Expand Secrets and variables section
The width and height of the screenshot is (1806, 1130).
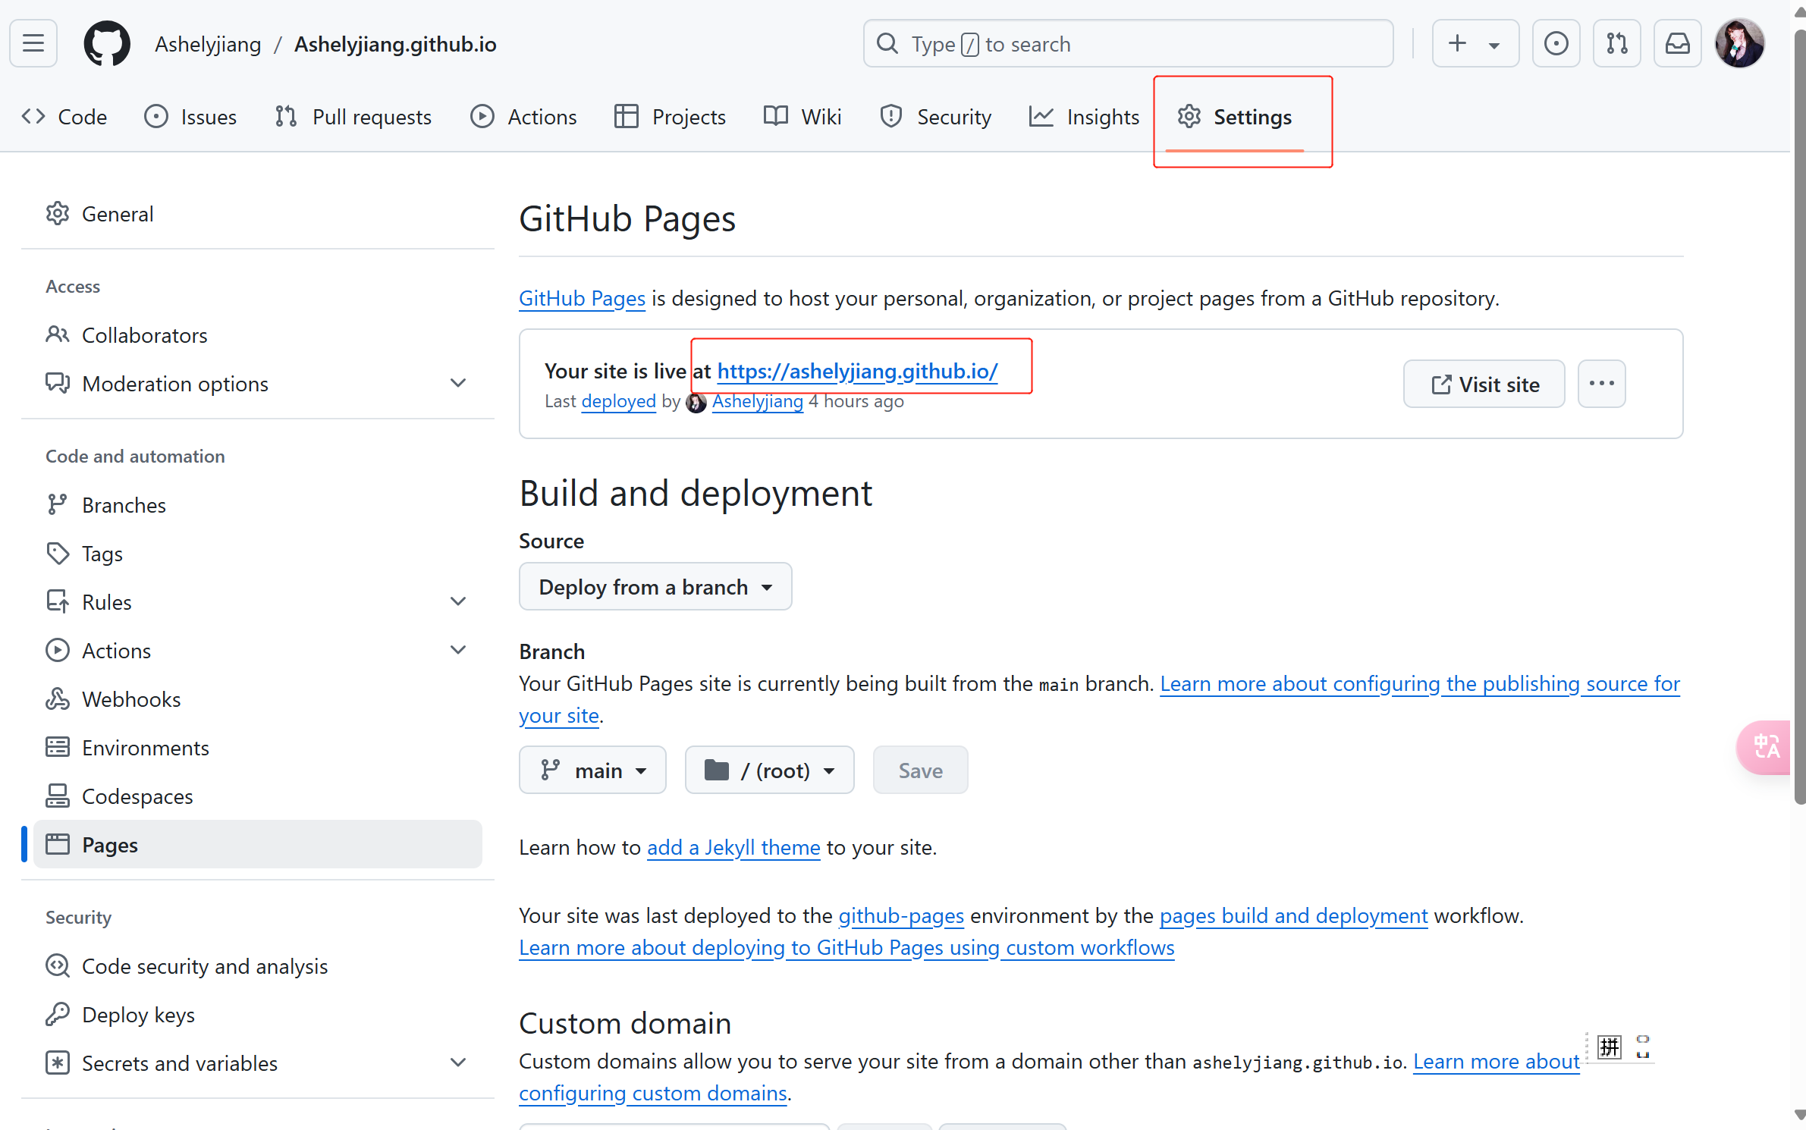[x=256, y=1063]
